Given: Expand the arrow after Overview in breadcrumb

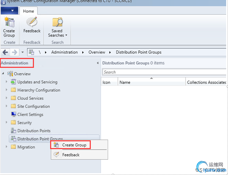Looking at the screenshot, I should pyautogui.click(x=110, y=52).
